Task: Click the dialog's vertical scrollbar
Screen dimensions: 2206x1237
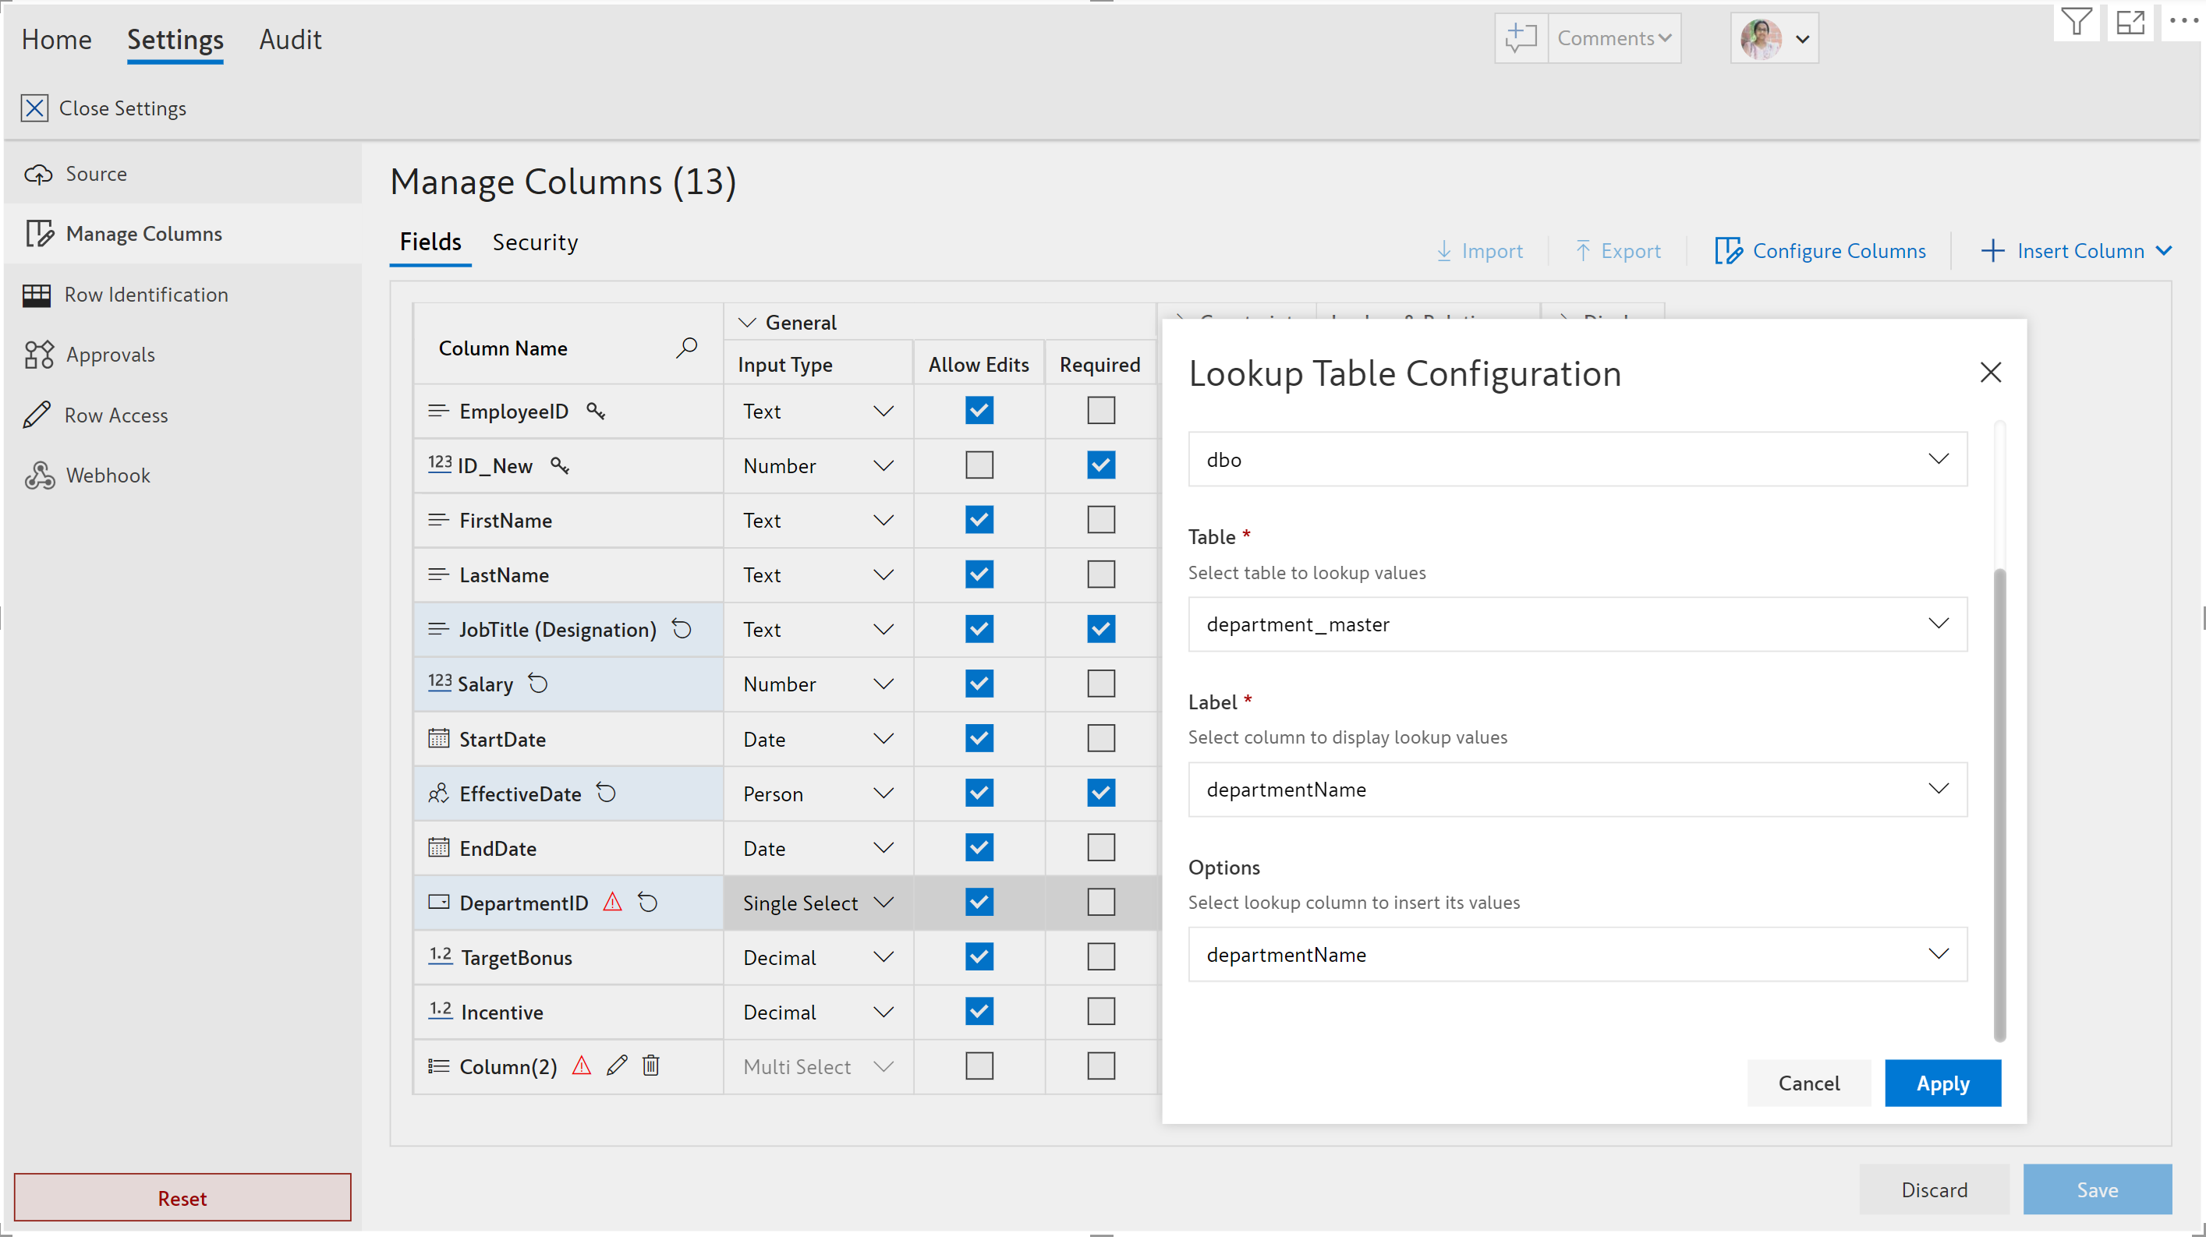Action: pos(1999,804)
